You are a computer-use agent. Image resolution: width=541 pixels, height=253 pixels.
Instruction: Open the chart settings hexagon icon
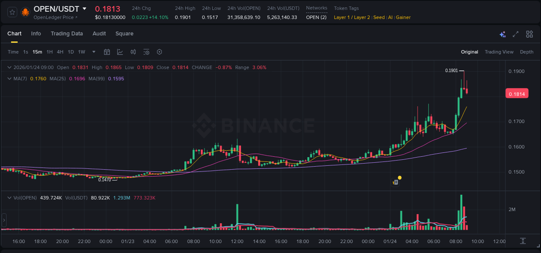click(159, 51)
